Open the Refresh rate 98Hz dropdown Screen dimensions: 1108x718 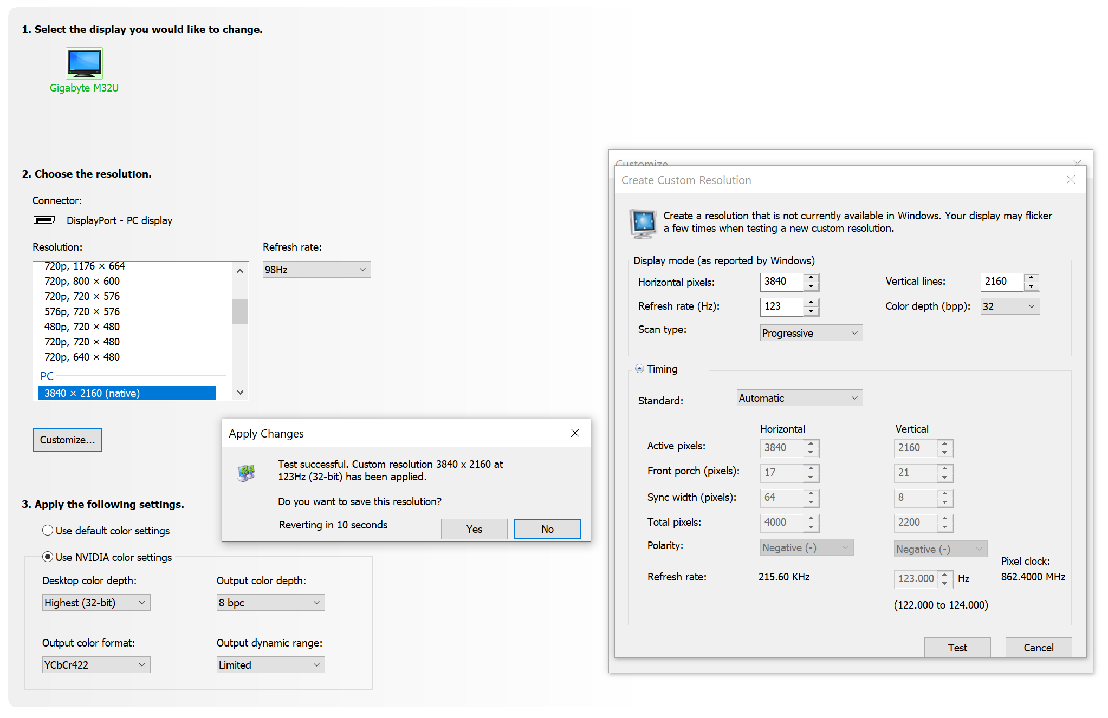tap(316, 270)
